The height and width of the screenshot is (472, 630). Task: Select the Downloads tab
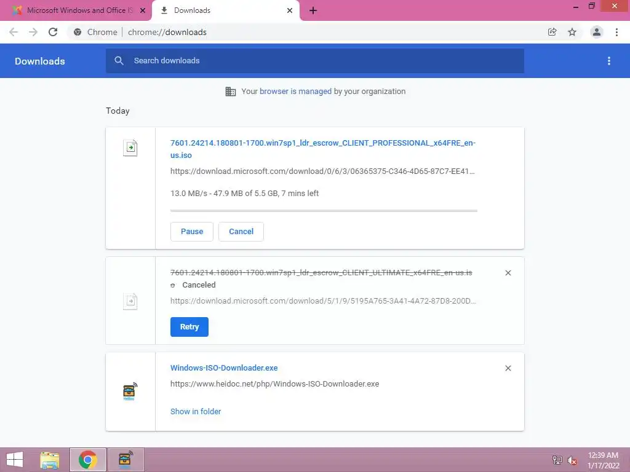226,10
